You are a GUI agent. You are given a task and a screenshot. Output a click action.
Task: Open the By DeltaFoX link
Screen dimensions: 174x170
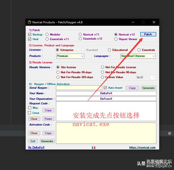(36, 147)
